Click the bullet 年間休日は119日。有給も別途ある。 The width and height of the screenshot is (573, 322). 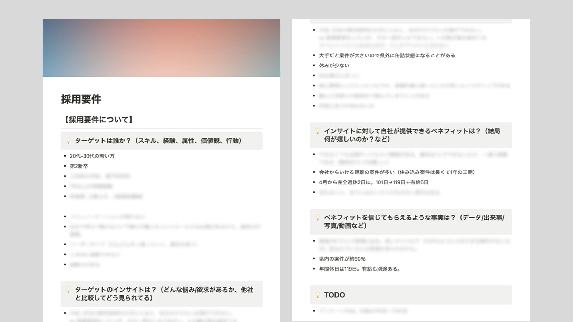(360, 269)
